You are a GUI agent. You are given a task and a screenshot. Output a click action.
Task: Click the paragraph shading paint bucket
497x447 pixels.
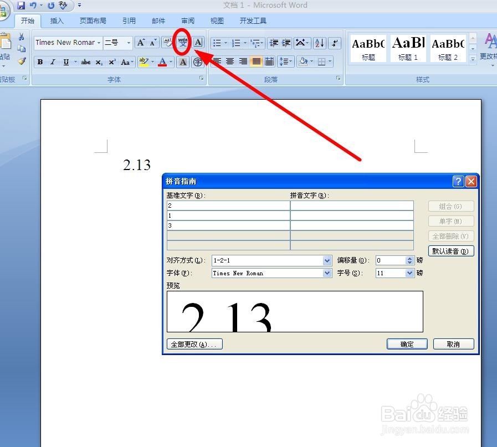(x=303, y=61)
